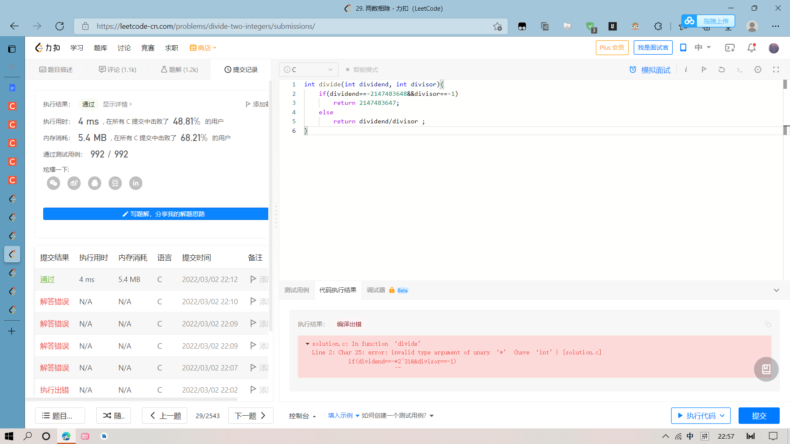This screenshot has width=790, height=444.
Task: Click the floating notebook button
Action: coord(766,369)
